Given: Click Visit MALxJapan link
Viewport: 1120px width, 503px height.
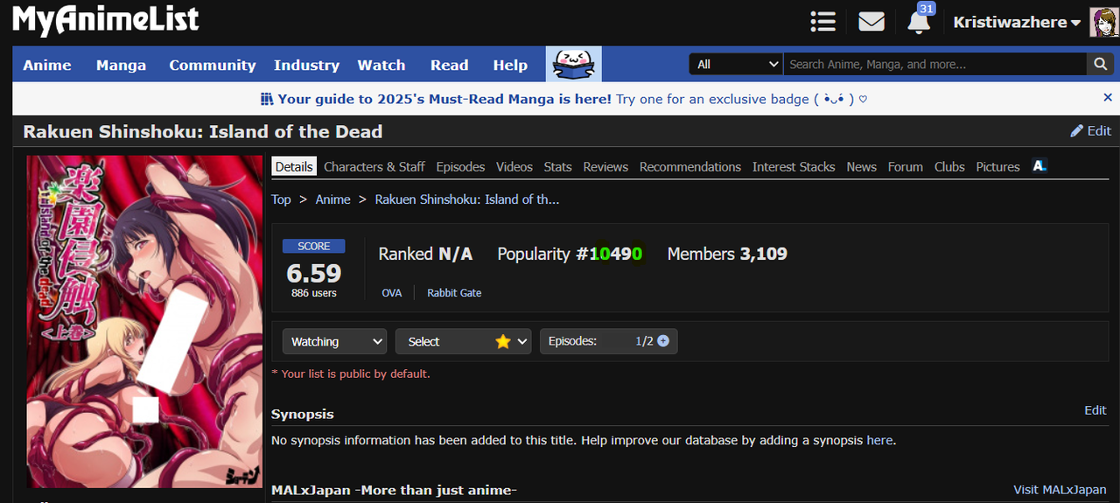Looking at the screenshot, I should 1060,490.
